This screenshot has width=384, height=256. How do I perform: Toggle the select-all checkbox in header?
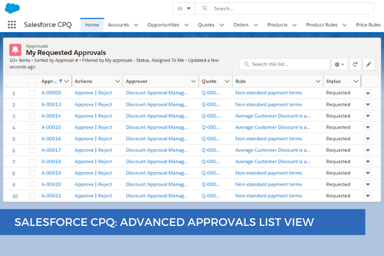(x=32, y=81)
